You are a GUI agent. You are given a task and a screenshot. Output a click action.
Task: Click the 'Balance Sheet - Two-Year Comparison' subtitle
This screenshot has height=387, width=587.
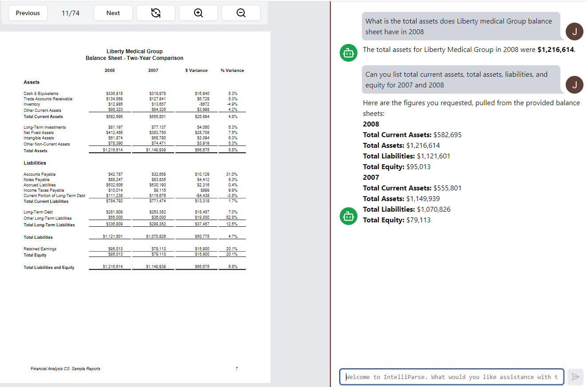tap(135, 58)
